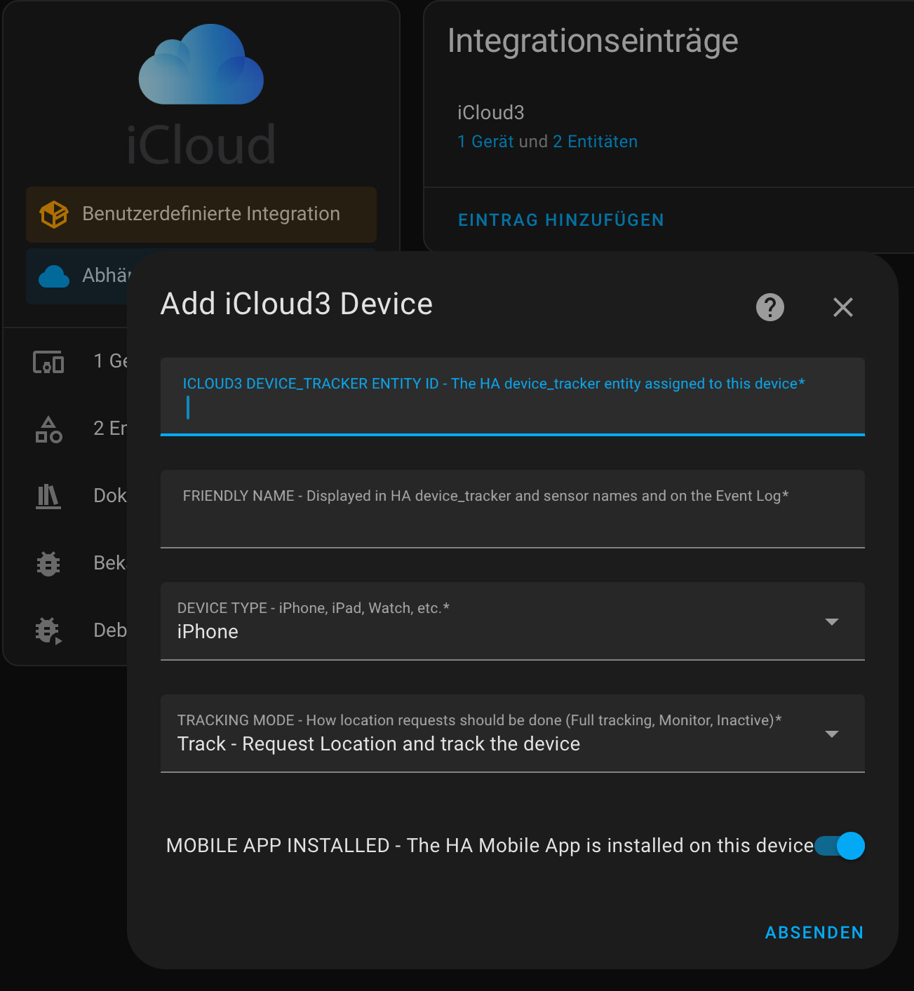Expand the TRACKING MODE dropdown

tap(831, 734)
